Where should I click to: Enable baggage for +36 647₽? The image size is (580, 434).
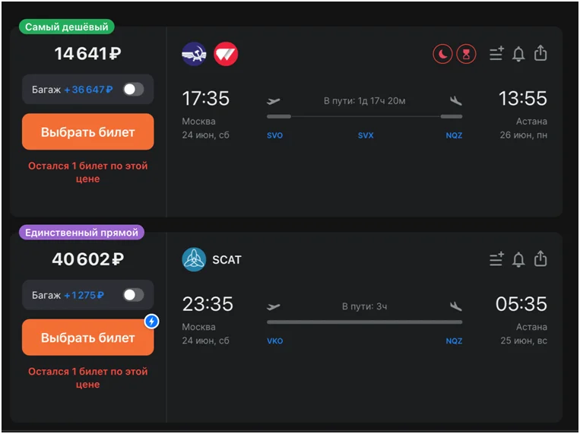coord(133,90)
